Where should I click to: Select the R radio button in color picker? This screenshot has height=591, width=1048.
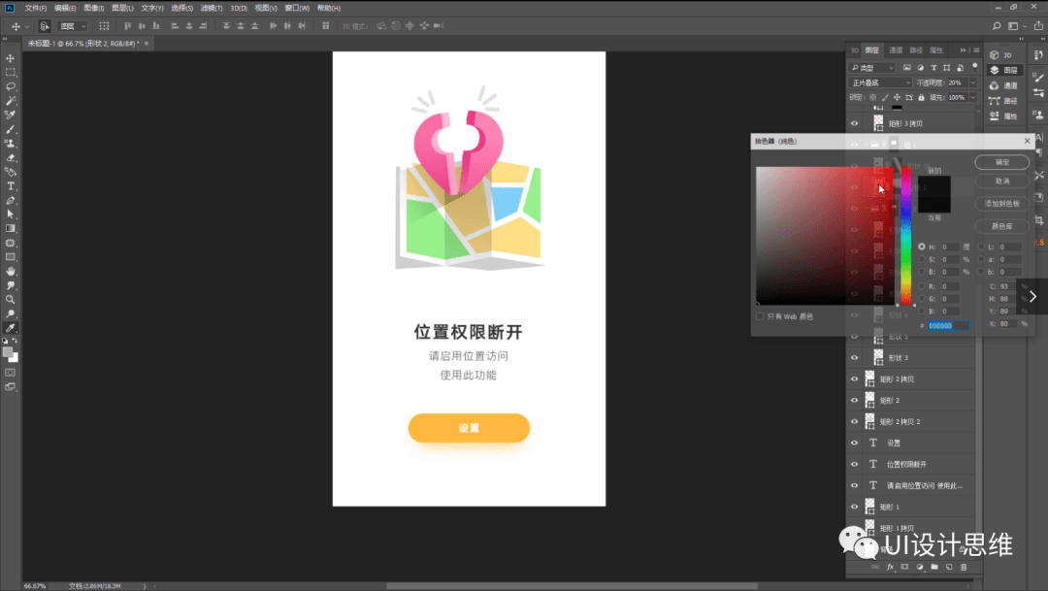[x=922, y=286]
